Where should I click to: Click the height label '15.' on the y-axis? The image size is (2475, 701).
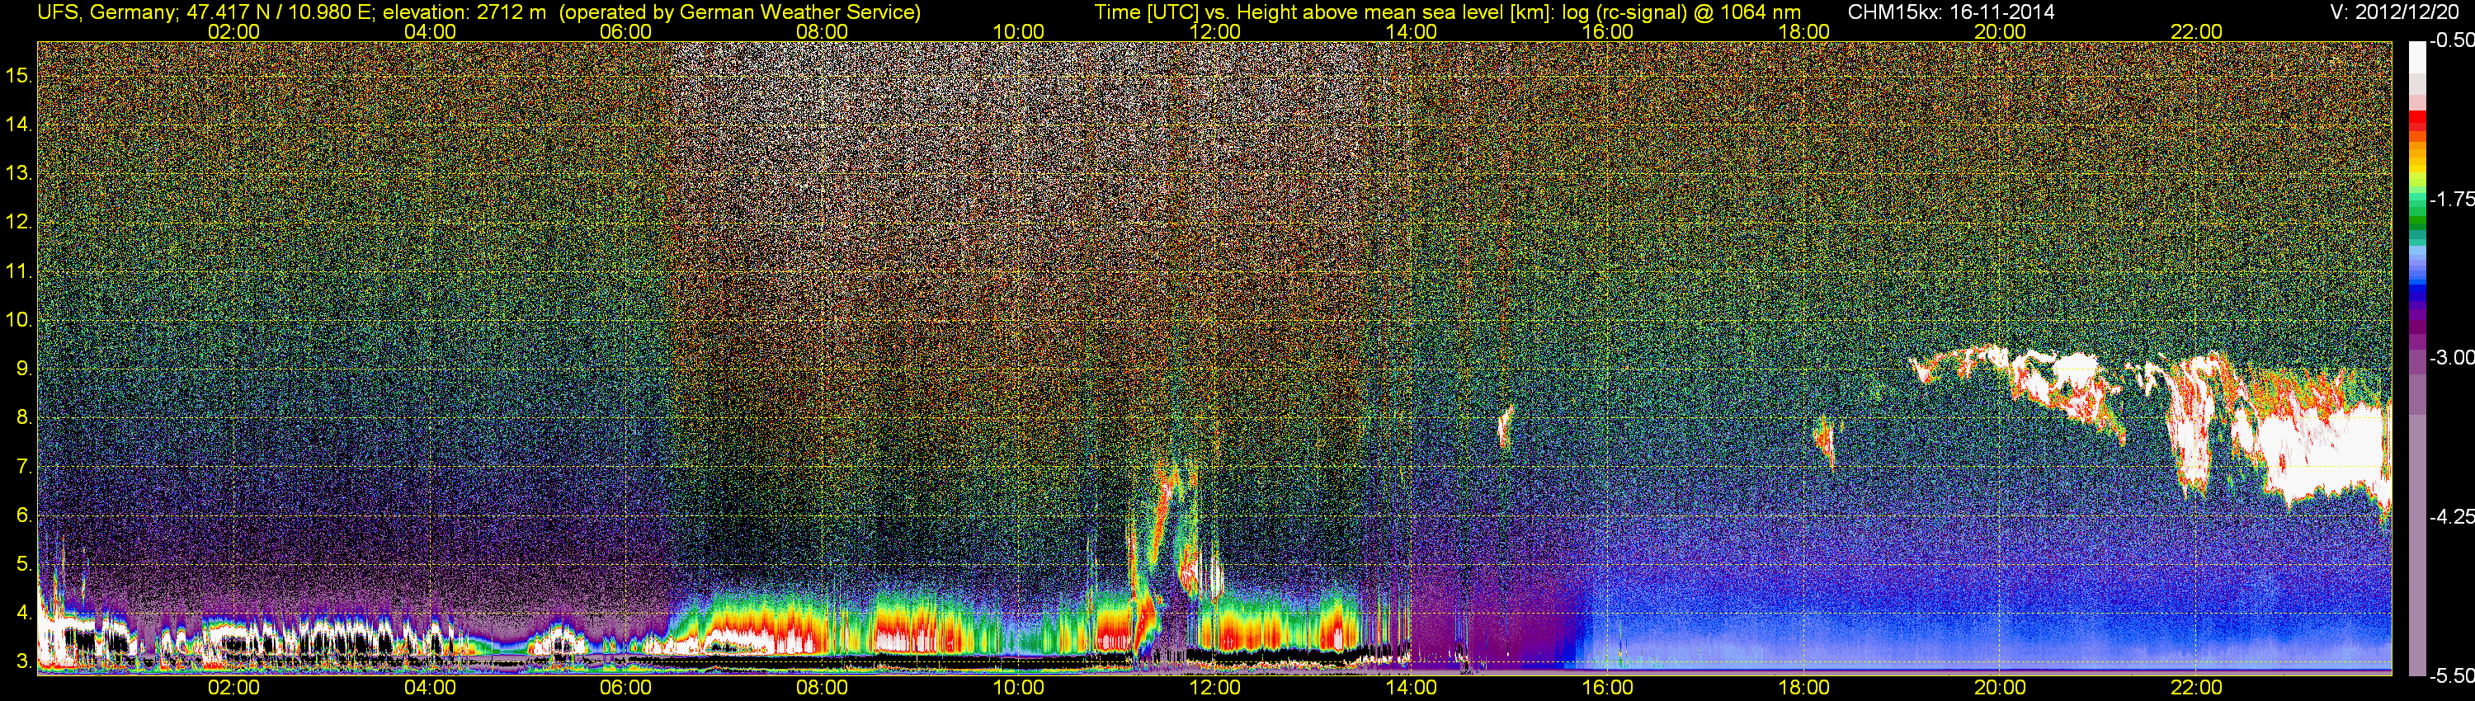pos(19,75)
